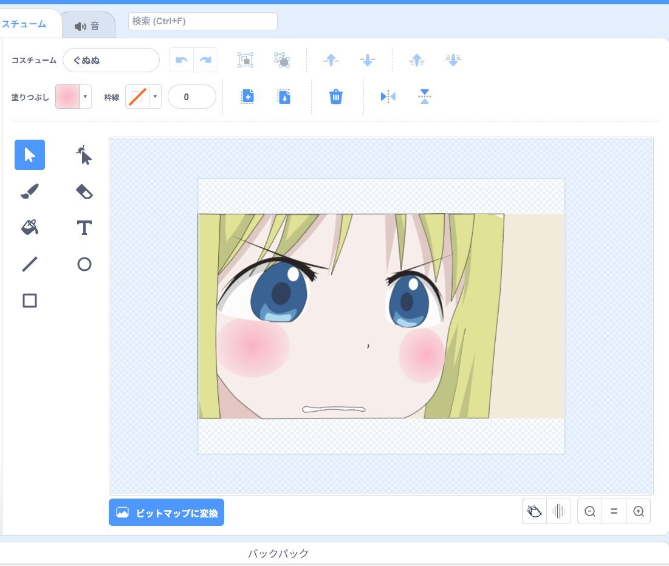
Task: Click the Flip Horizontal icon
Action: [x=388, y=97]
